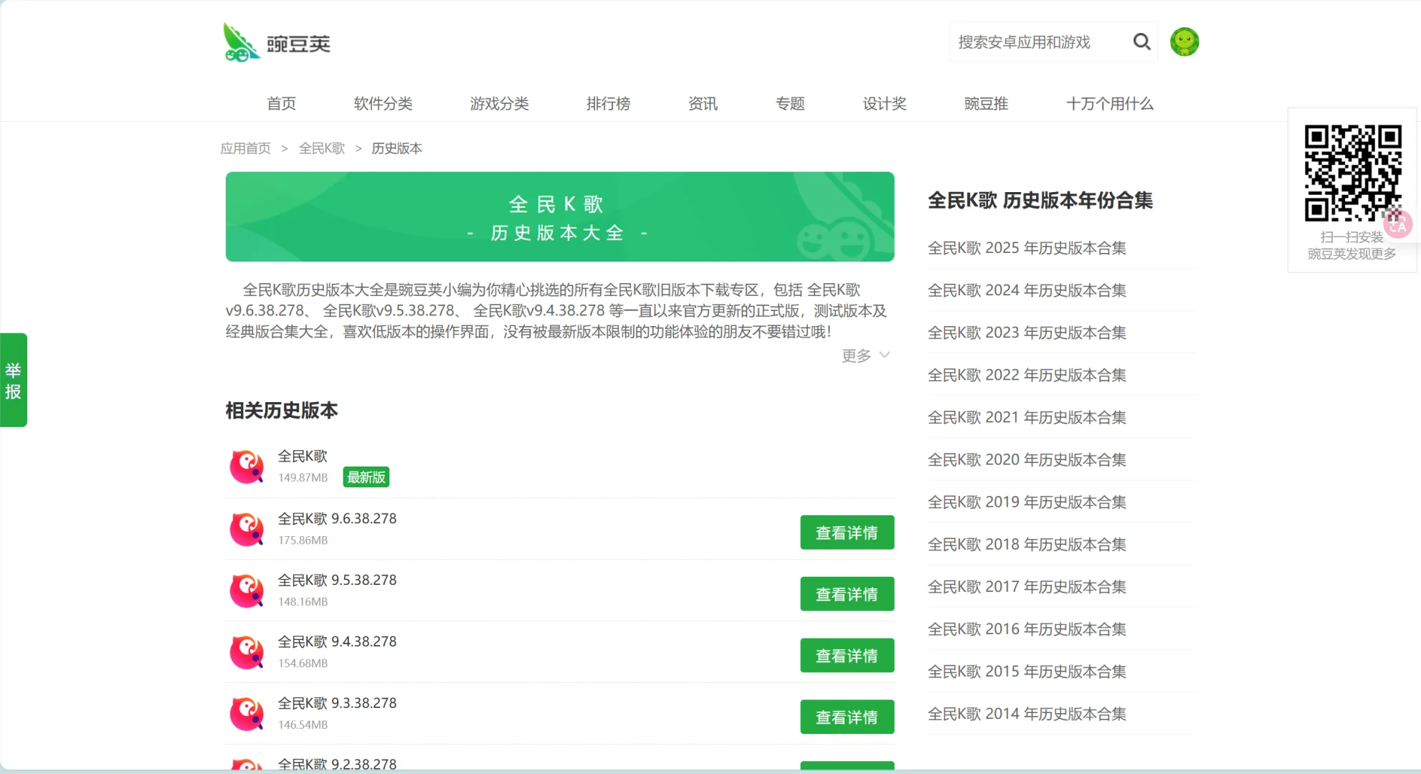Scan-install QR code thumbnail on the right
Screen dimensions: 1421x774
tap(1354, 173)
